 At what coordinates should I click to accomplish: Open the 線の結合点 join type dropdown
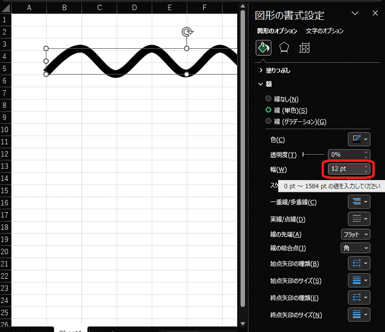coord(355,248)
